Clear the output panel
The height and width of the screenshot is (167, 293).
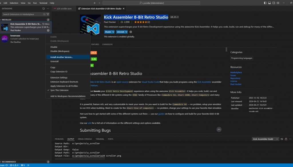282,139
